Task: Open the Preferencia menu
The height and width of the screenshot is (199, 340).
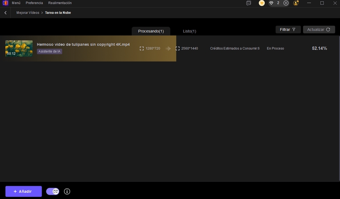Action: pyautogui.click(x=34, y=3)
